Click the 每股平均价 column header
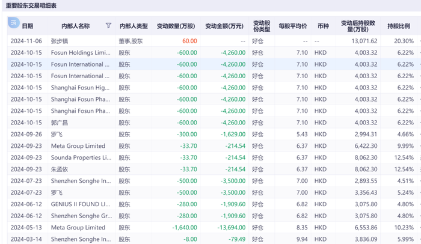 pos(293,26)
